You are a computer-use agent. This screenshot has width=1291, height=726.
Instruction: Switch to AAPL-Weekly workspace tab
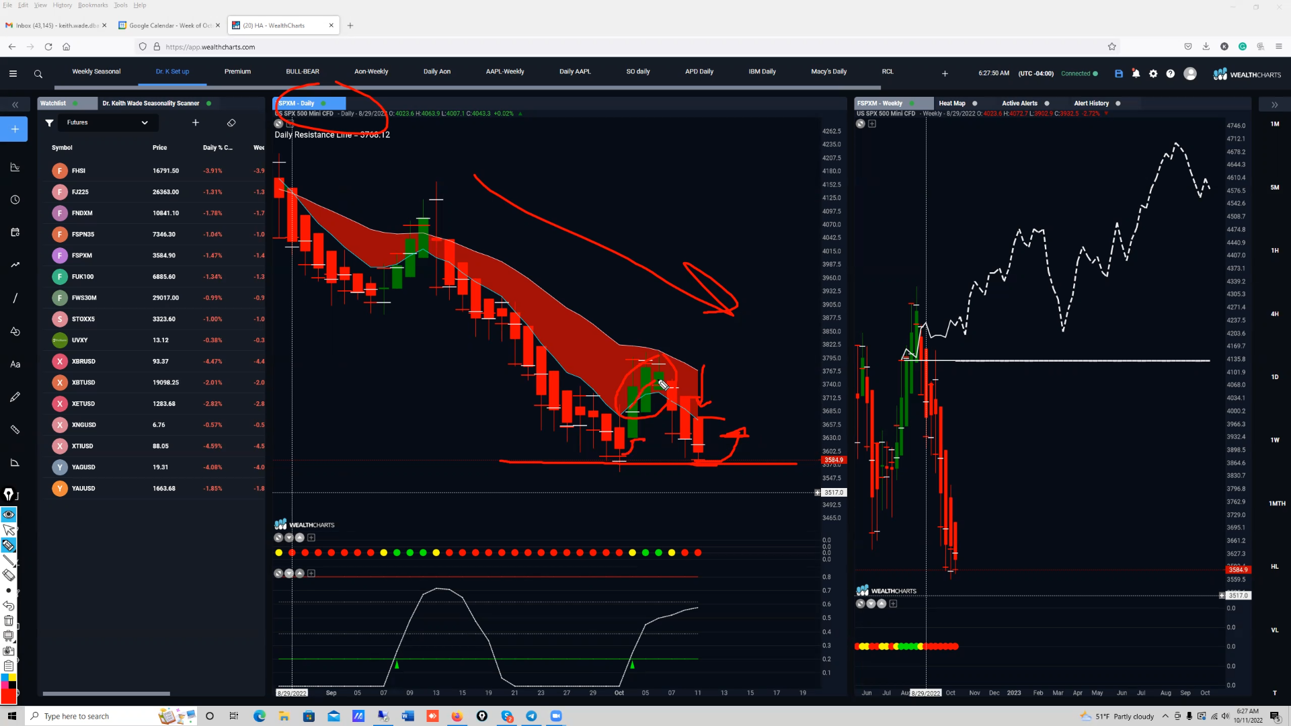click(505, 71)
